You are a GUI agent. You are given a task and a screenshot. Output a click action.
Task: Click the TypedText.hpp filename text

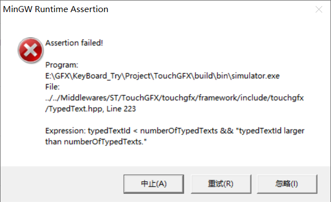tap(75, 109)
